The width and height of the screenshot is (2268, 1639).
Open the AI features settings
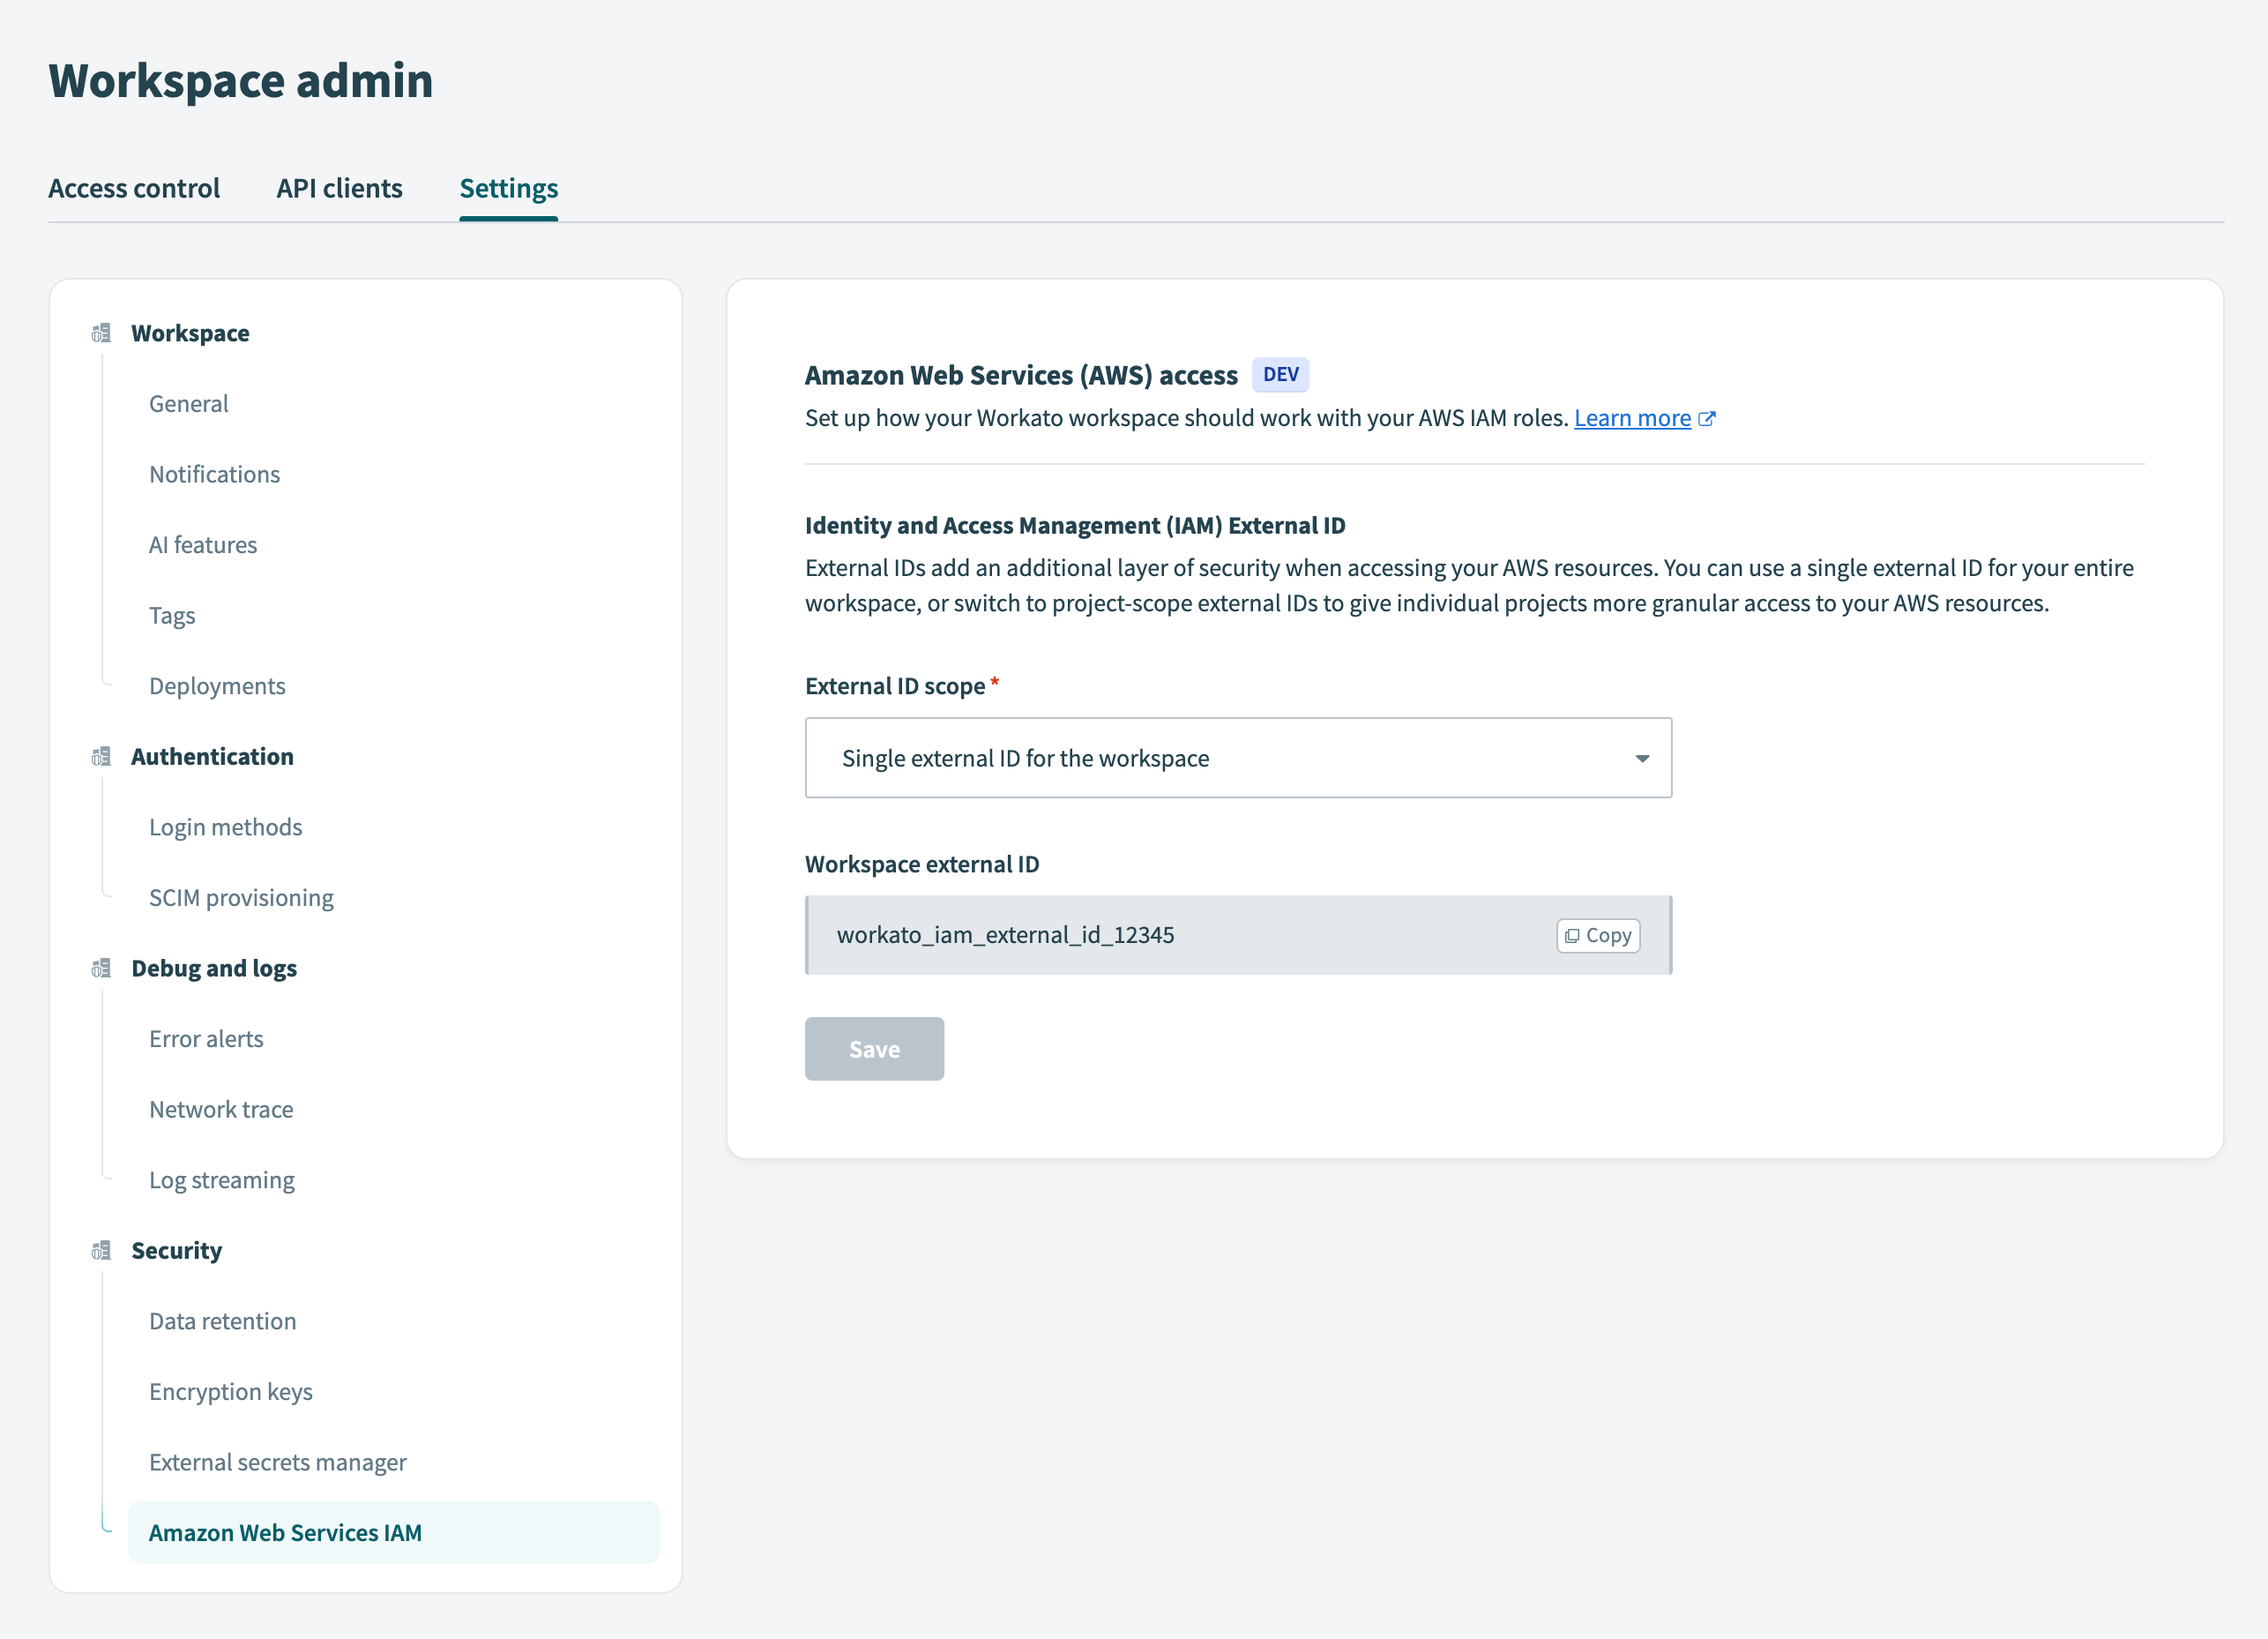point(203,544)
